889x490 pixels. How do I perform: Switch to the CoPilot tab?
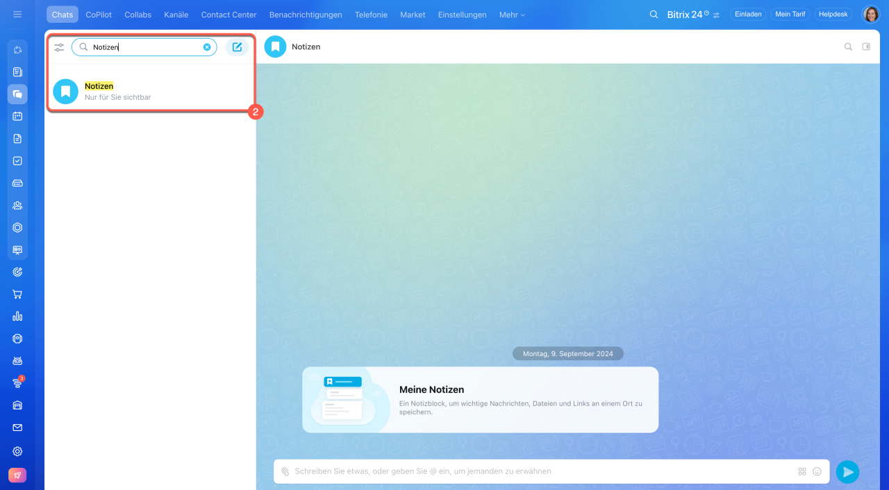click(99, 15)
